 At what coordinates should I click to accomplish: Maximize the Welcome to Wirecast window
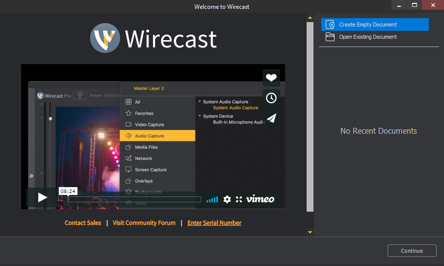tap(414, 5)
